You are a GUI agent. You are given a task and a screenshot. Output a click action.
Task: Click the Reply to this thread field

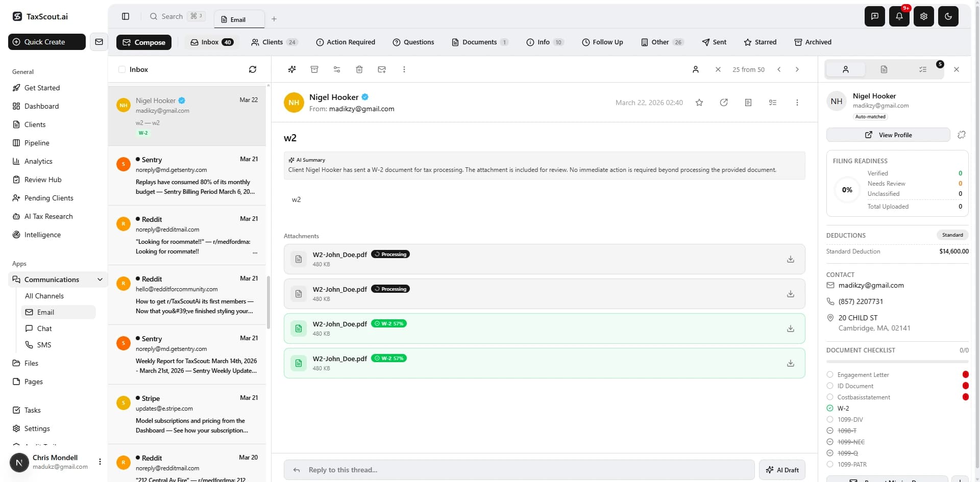point(519,470)
